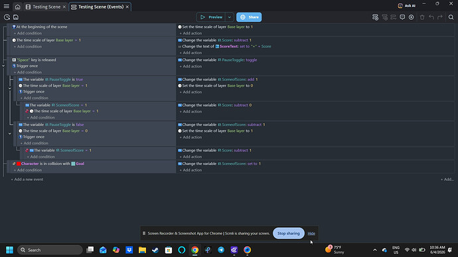This screenshot has height=257, width=458.
Task: Launch the Preview
Action: pyautogui.click(x=211, y=17)
